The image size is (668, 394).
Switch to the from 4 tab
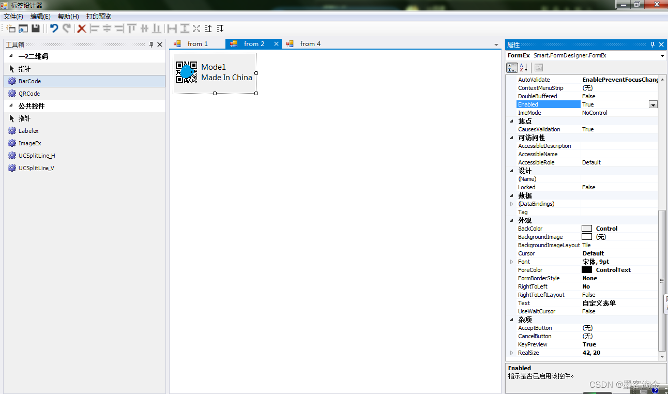[x=310, y=44]
